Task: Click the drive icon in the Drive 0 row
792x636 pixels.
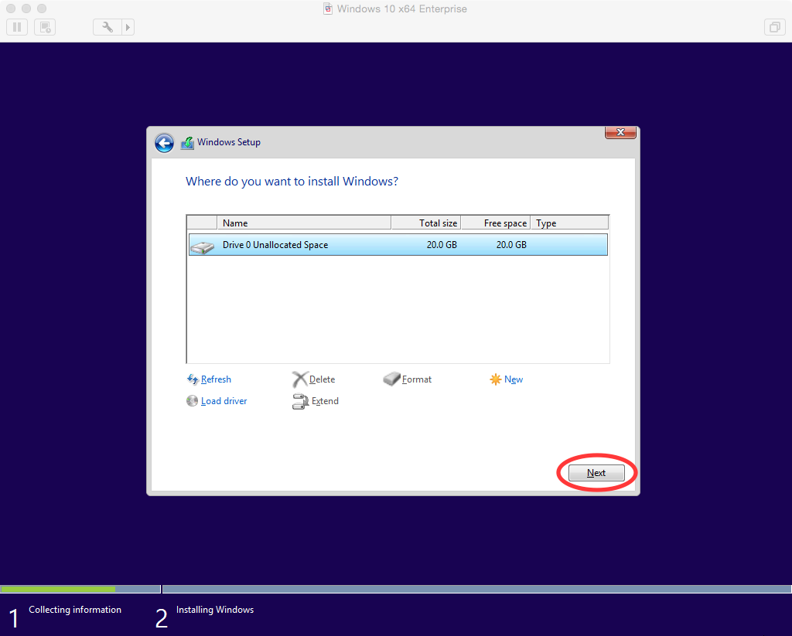Action: point(203,247)
